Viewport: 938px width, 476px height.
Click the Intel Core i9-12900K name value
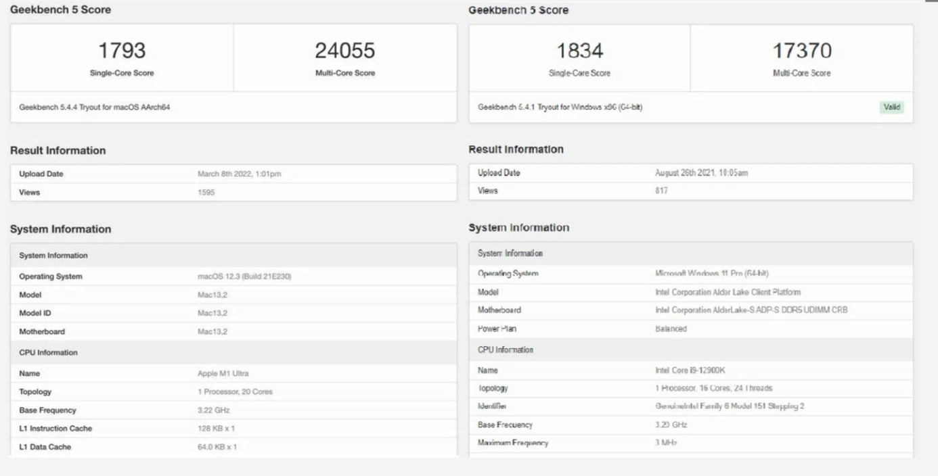coord(690,371)
